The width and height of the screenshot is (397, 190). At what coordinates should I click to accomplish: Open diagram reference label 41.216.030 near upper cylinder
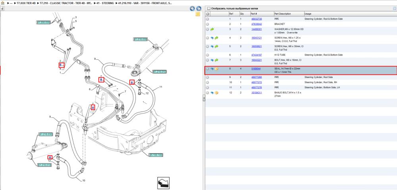(x=140, y=39)
